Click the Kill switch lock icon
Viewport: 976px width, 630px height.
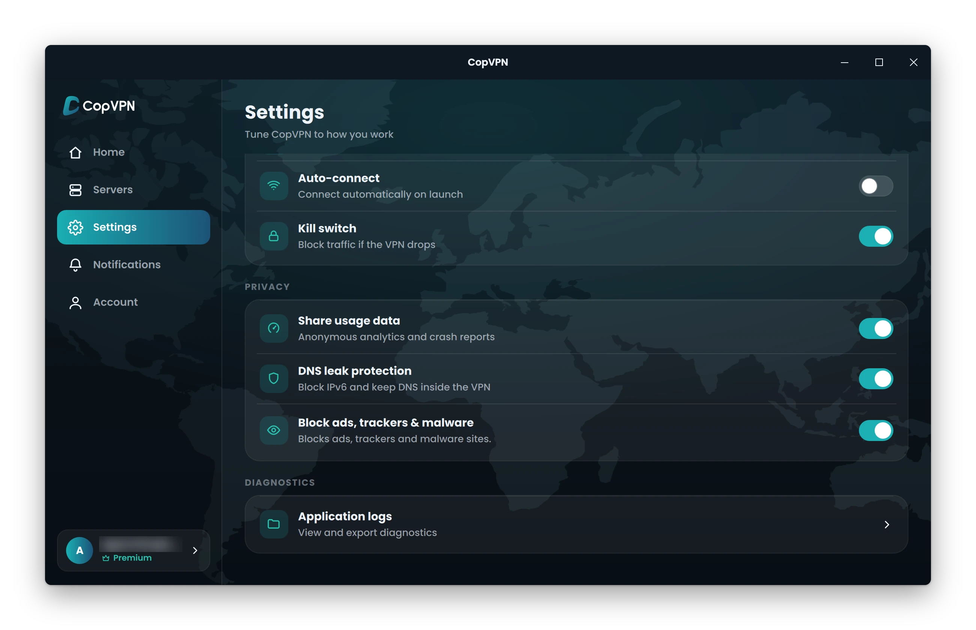274,237
